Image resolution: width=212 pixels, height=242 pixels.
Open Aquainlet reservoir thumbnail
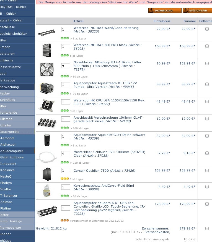pyautogui.click(x=47, y=140)
